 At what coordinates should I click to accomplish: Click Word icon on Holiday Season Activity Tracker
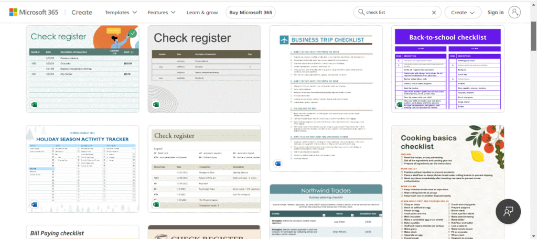pos(35,204)
